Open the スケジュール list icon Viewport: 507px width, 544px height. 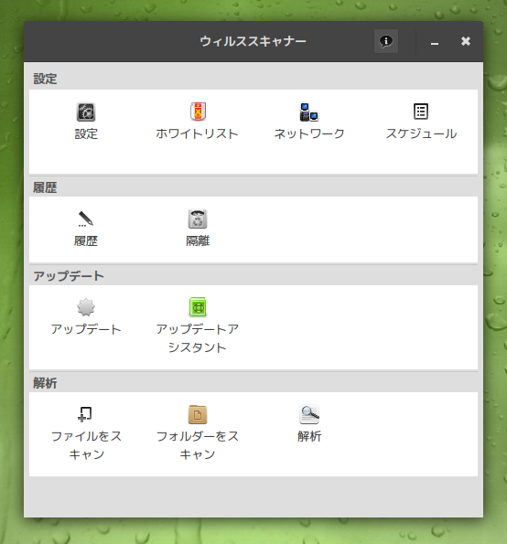click(x=421, y=112)
